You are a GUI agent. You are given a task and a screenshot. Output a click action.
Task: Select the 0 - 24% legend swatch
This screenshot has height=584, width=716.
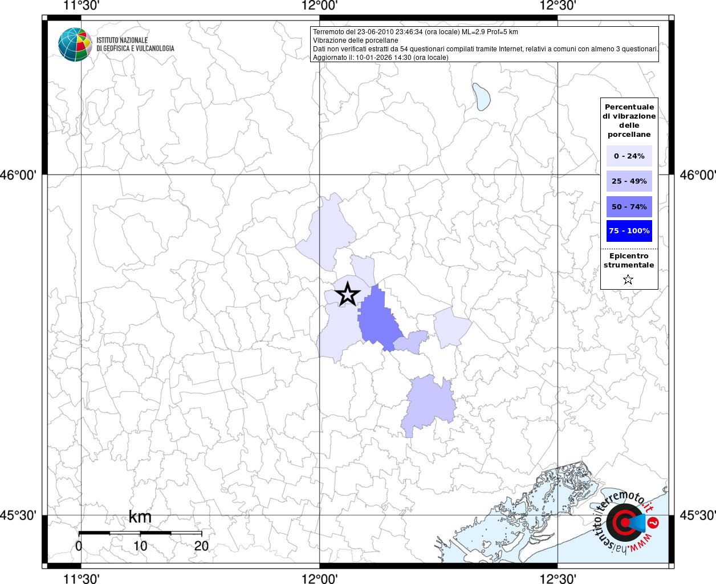pyautogui.click(x=629, y=156)
